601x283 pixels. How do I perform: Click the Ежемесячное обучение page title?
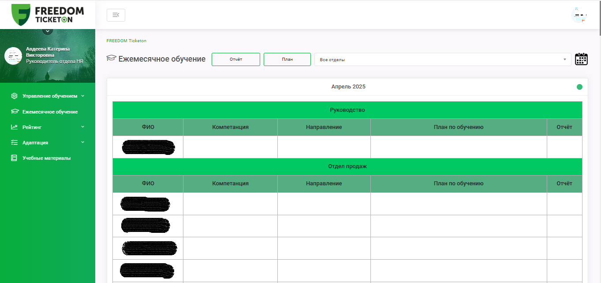click(162, 59)
